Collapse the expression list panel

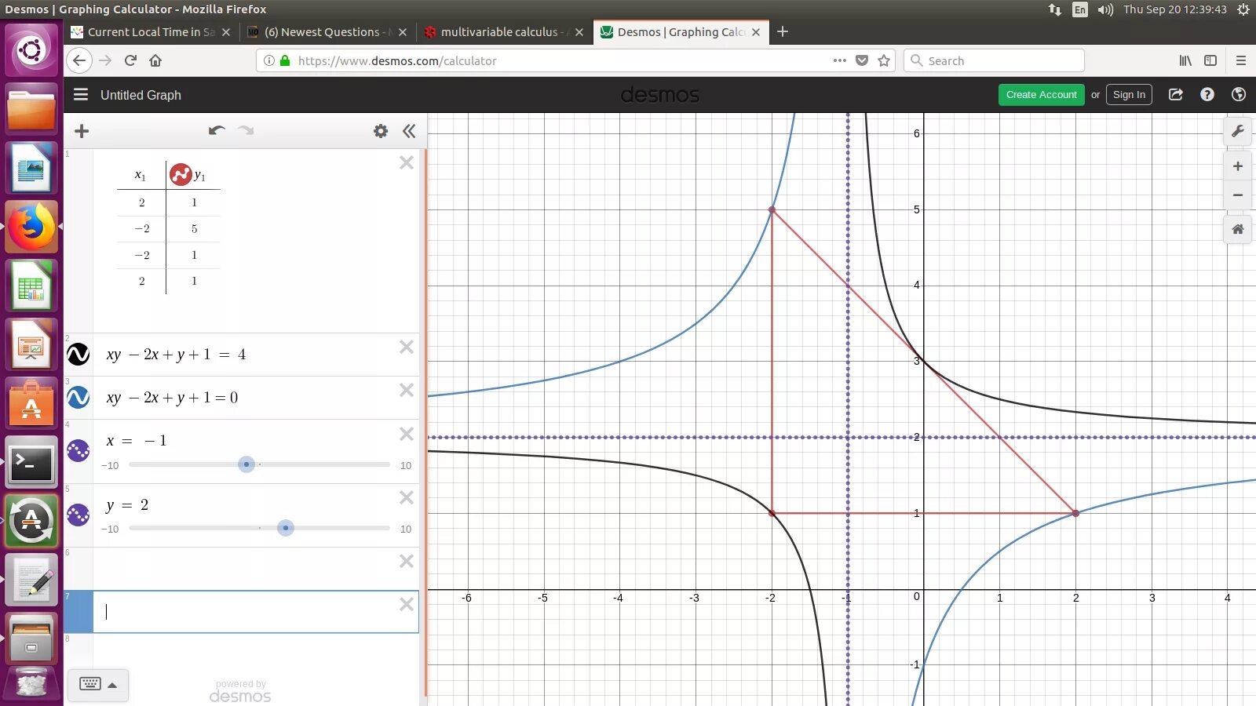tap(409, 131)
